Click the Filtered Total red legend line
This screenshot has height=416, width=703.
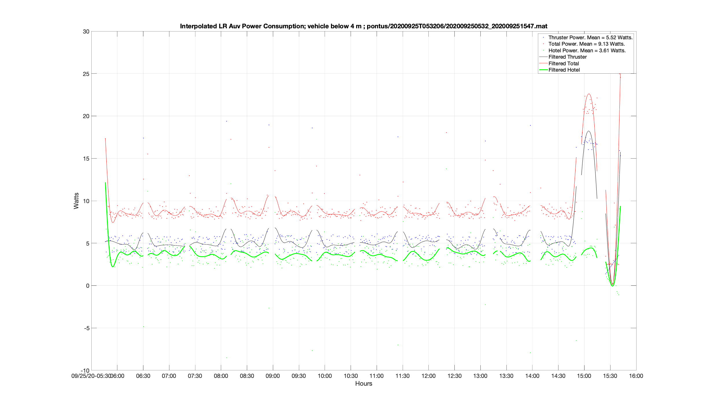(x=543, y=63)
